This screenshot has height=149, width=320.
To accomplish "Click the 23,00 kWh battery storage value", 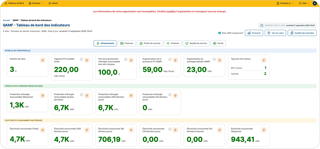I will pos(197,70).
